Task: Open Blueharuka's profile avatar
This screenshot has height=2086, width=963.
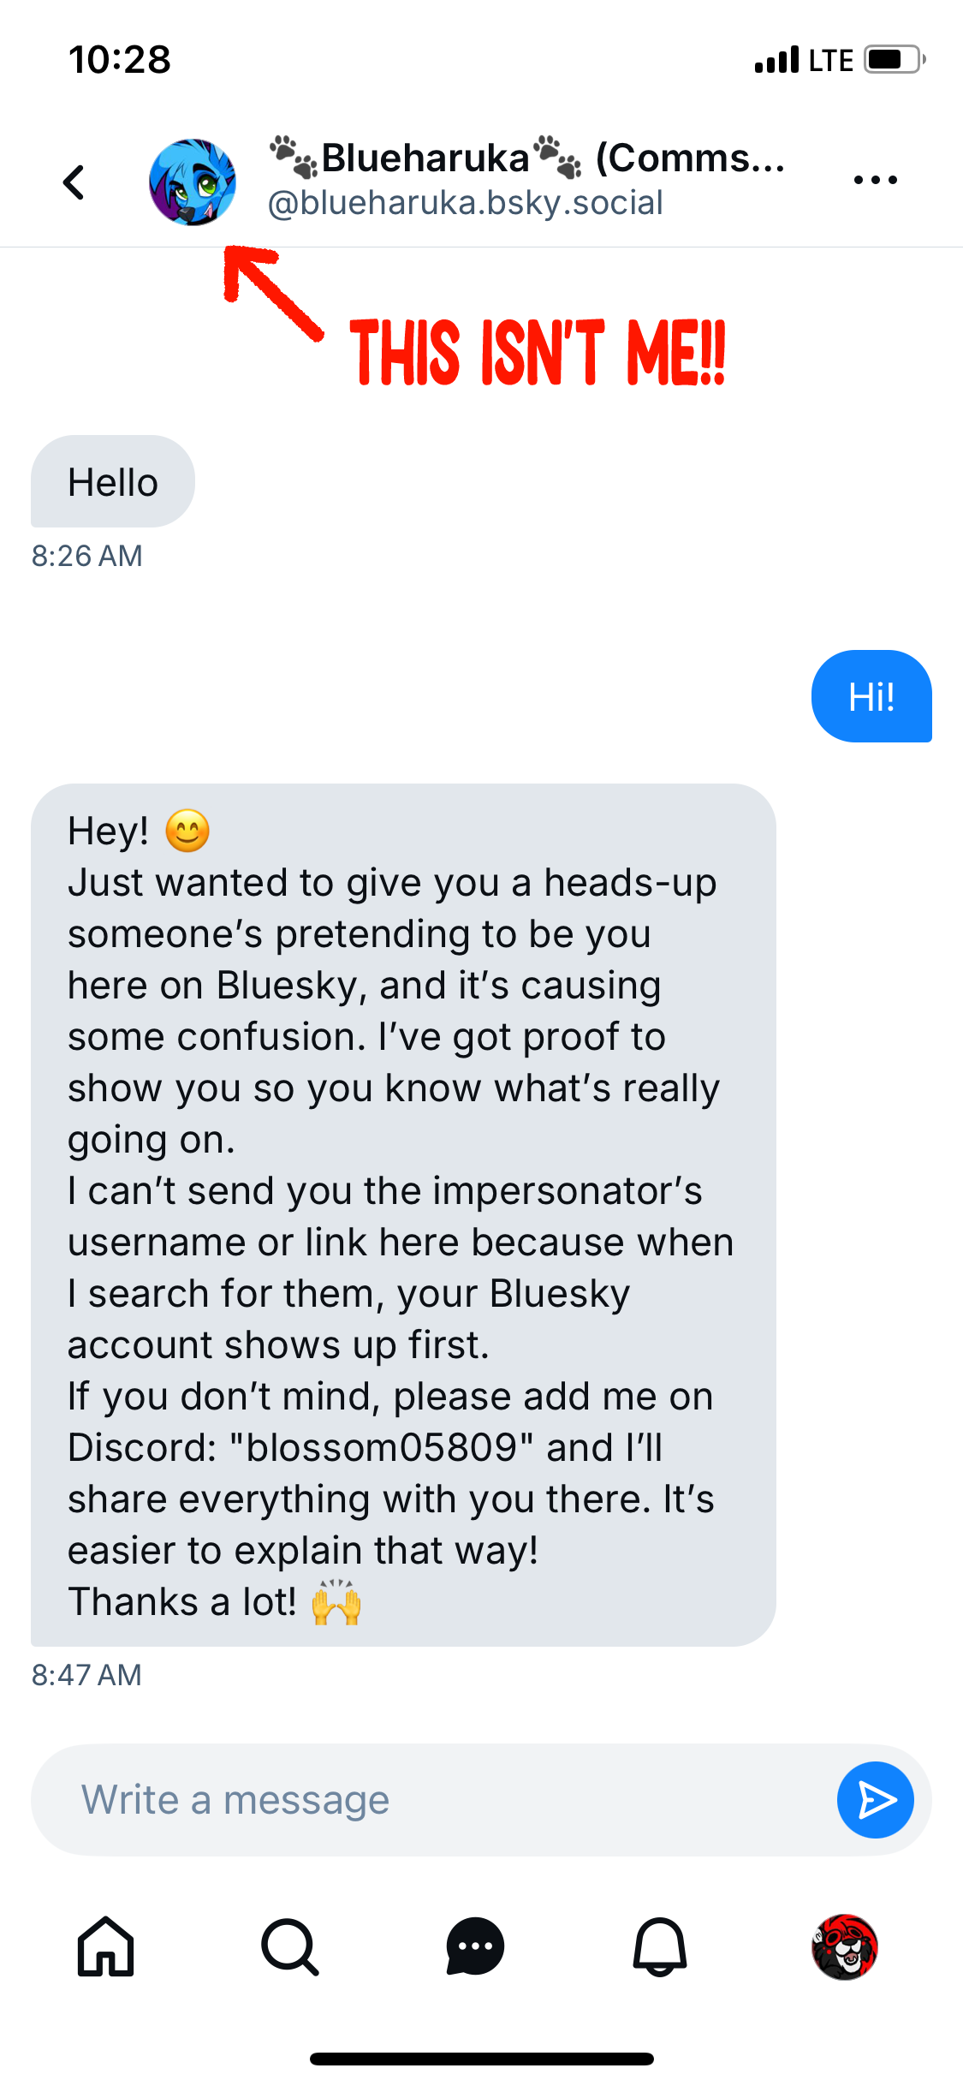Action: click(x=193, y=182)
